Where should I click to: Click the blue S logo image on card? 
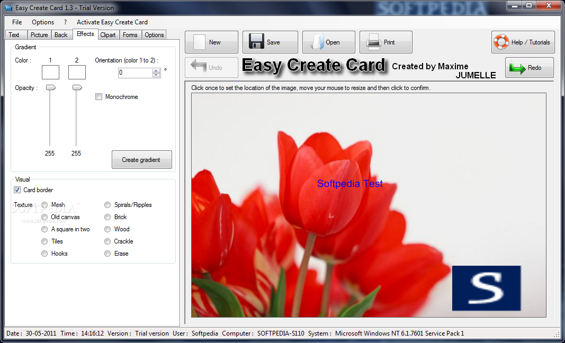click(487, 288)
